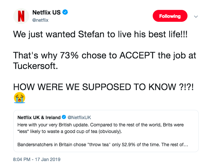
Task: Click the crying face emoji
Action: [x=20, y=97]
